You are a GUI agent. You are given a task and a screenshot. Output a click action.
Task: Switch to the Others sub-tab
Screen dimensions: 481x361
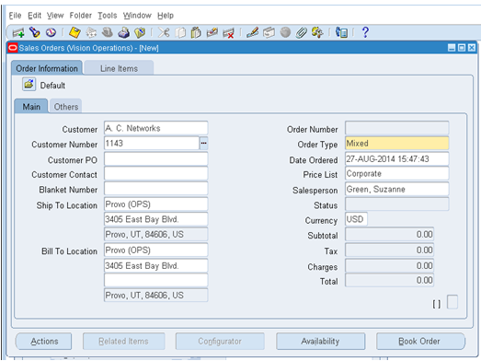pyautogui.click(x=66, y=107)
